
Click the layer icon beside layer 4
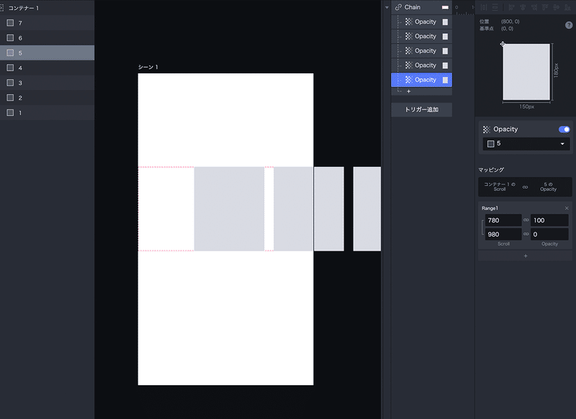[10, 68]
